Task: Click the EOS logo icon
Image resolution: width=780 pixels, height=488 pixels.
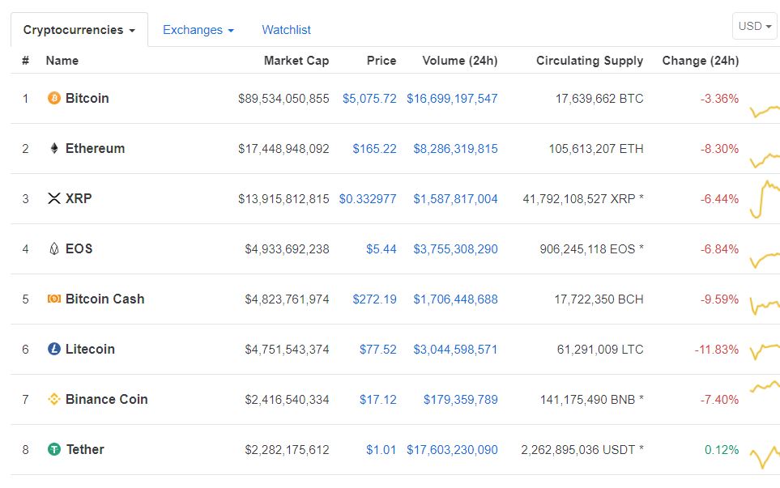Action: tap(54, 249)
